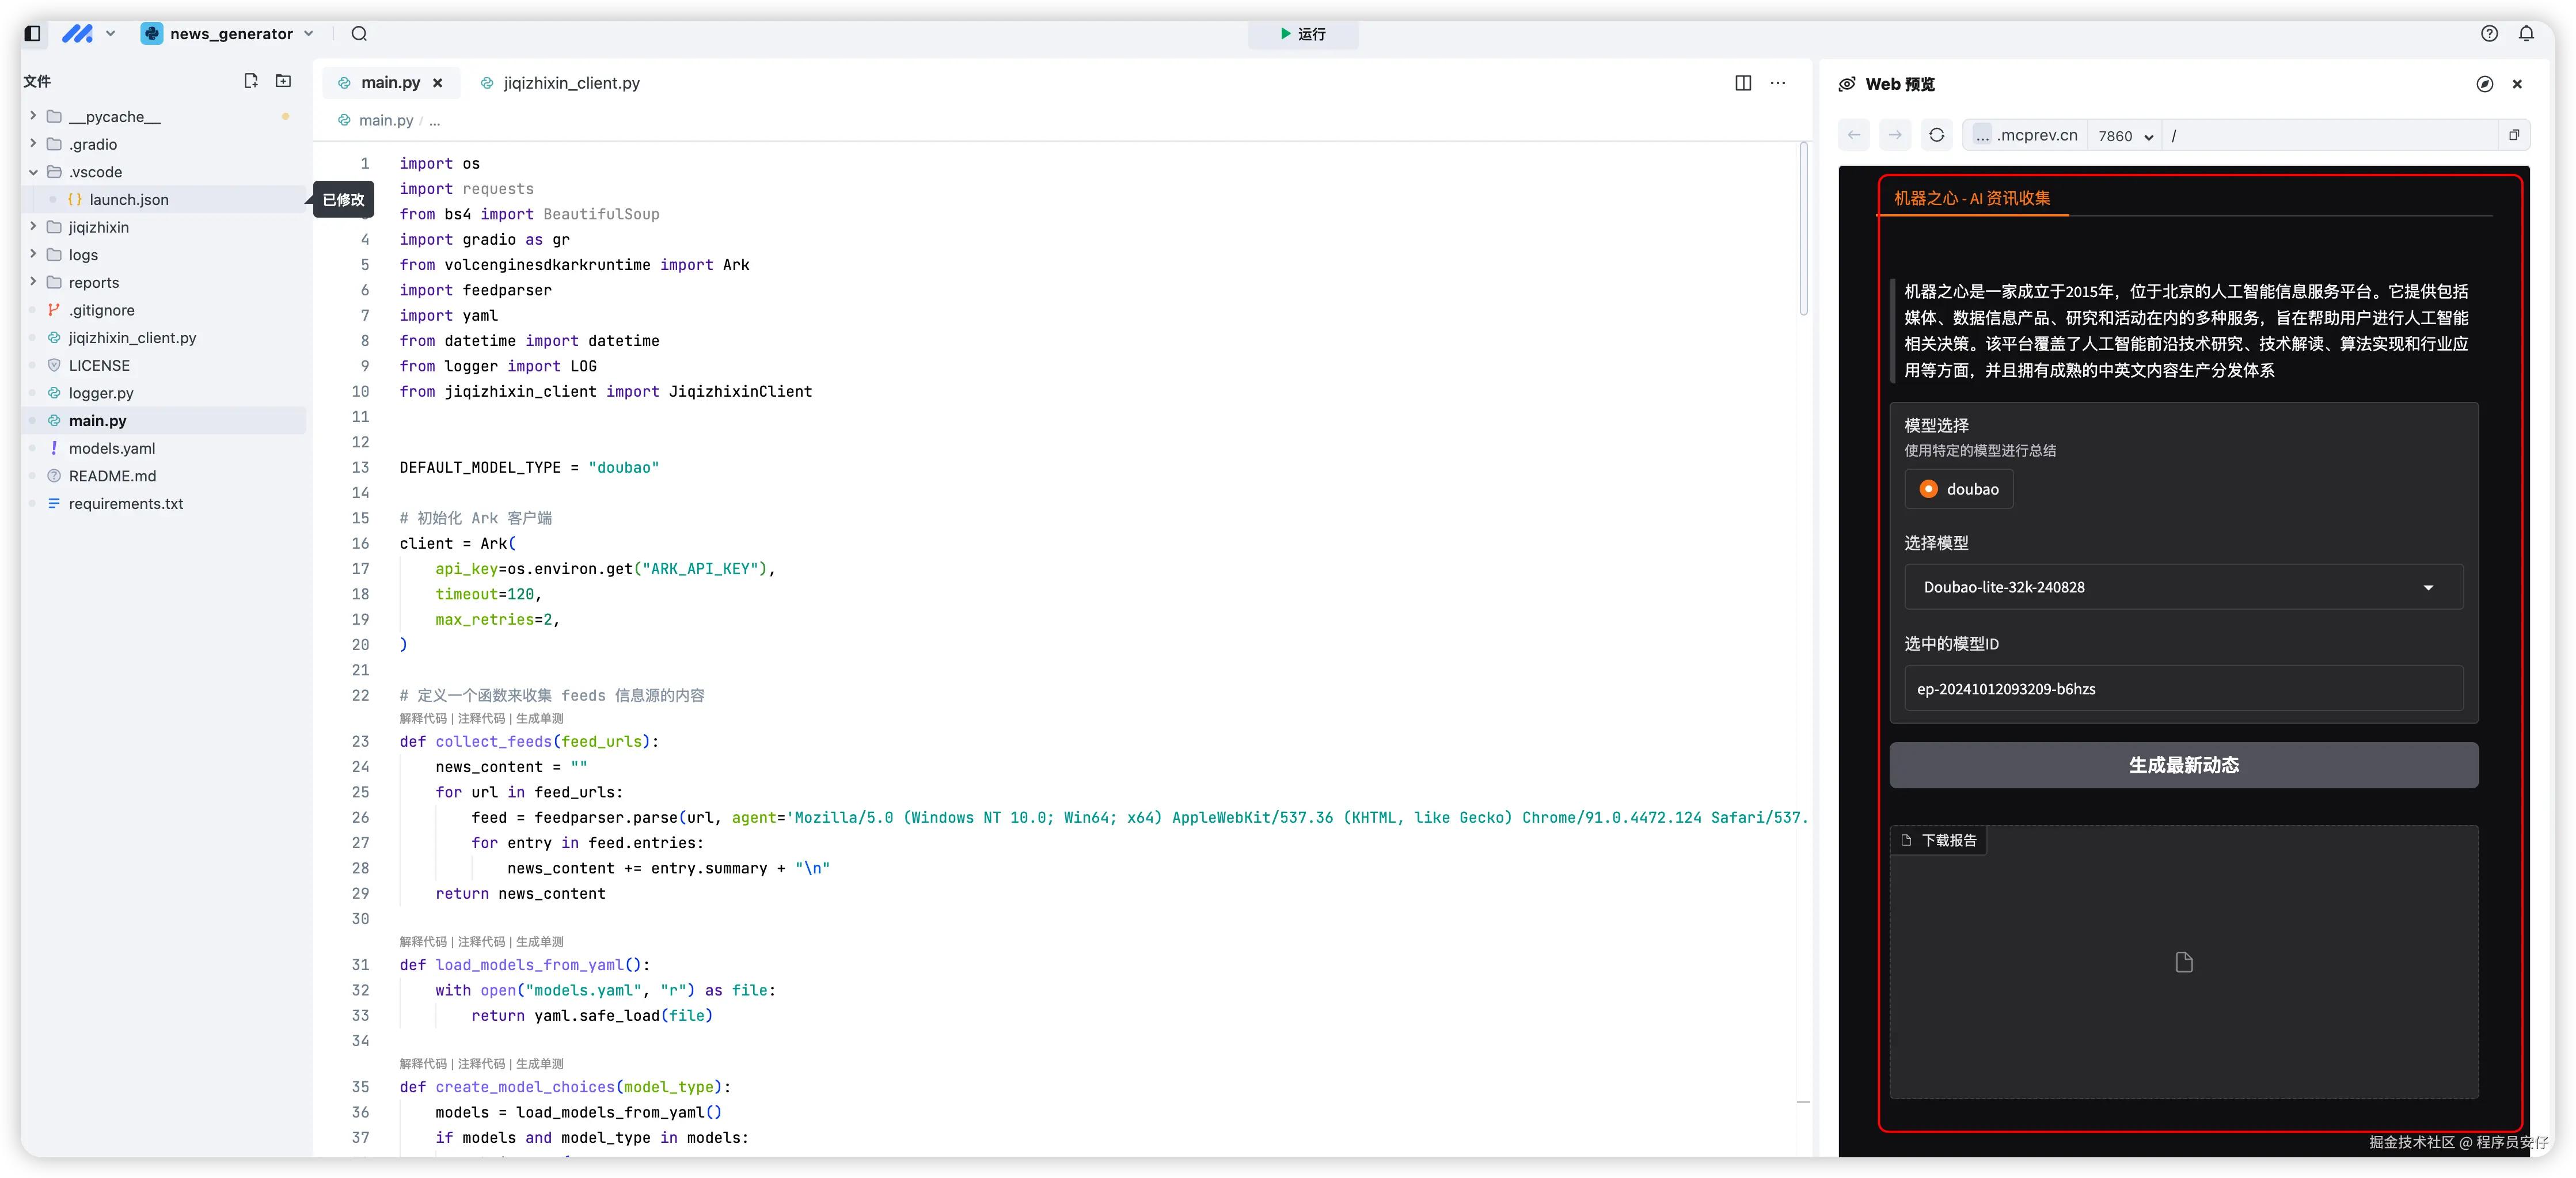Open the 7860 port dropdown
This screenshot has height=1178, width=2576.
pyautogui.click(x=2125, y=136)
